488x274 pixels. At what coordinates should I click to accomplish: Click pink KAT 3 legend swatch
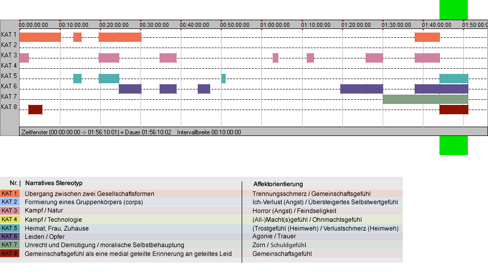click(x=10, y=211)
